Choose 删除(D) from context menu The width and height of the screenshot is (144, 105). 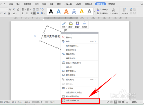(80, 37)
